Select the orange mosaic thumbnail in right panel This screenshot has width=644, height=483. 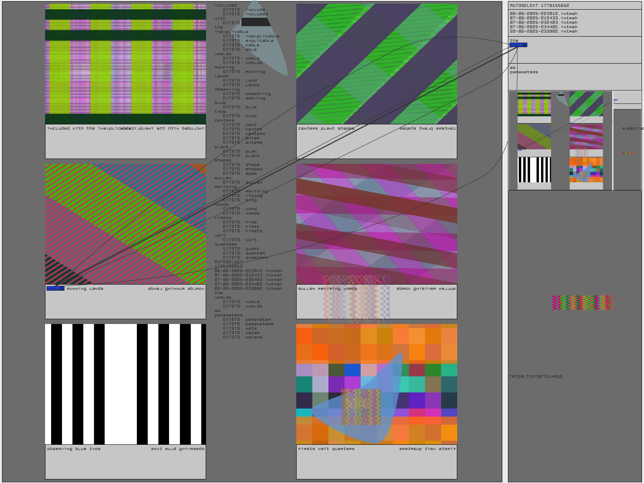[586, 170]
